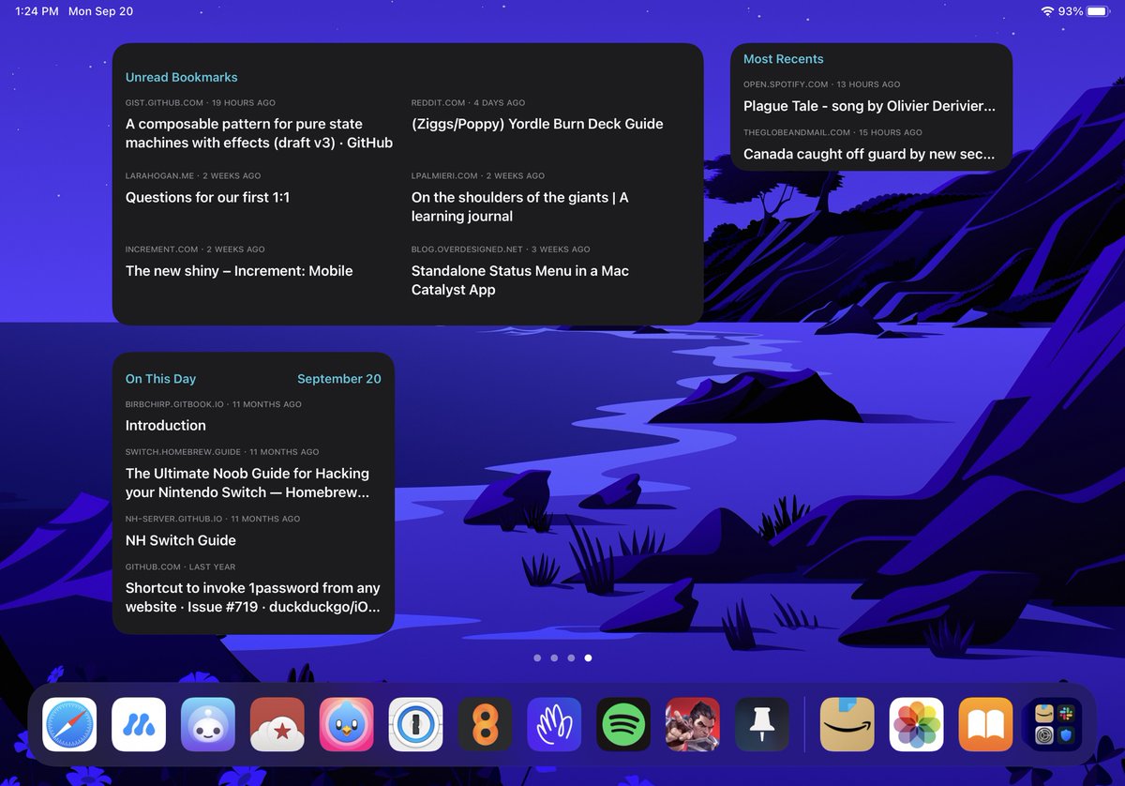This screenshot has height=786, width=1125.
Task: Open the '(Ziggs/Poppy) Yordle Burn Deck Guide' bookmark
Action: (x=537, y=124)
